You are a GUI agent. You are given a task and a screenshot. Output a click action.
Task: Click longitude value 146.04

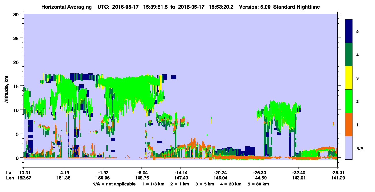tap(220, 178)
